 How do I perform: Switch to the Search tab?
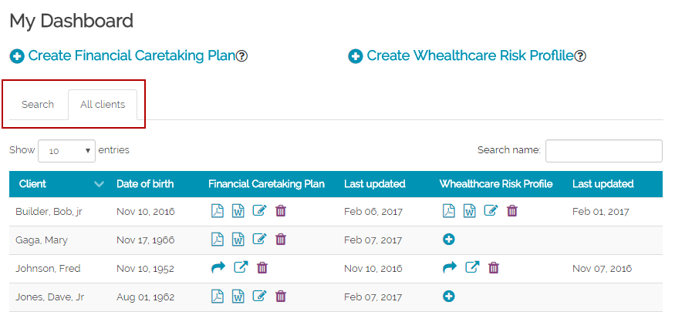38,105
